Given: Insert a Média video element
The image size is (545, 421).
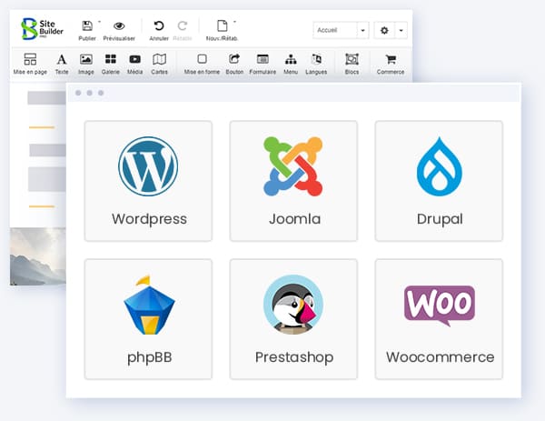Looking at the screenshot, I should click(134, 60).
